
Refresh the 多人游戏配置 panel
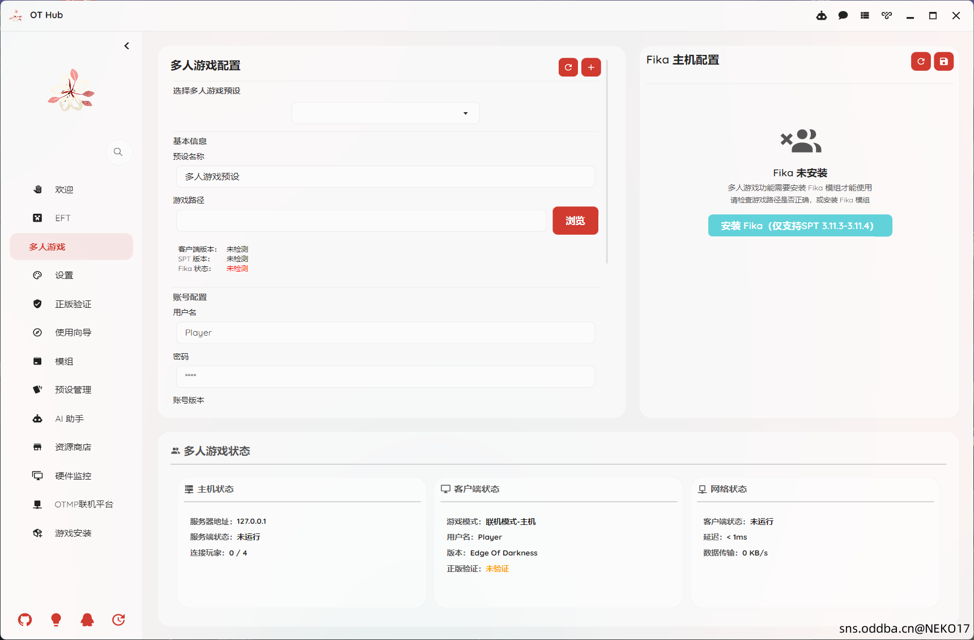[568, 67]
